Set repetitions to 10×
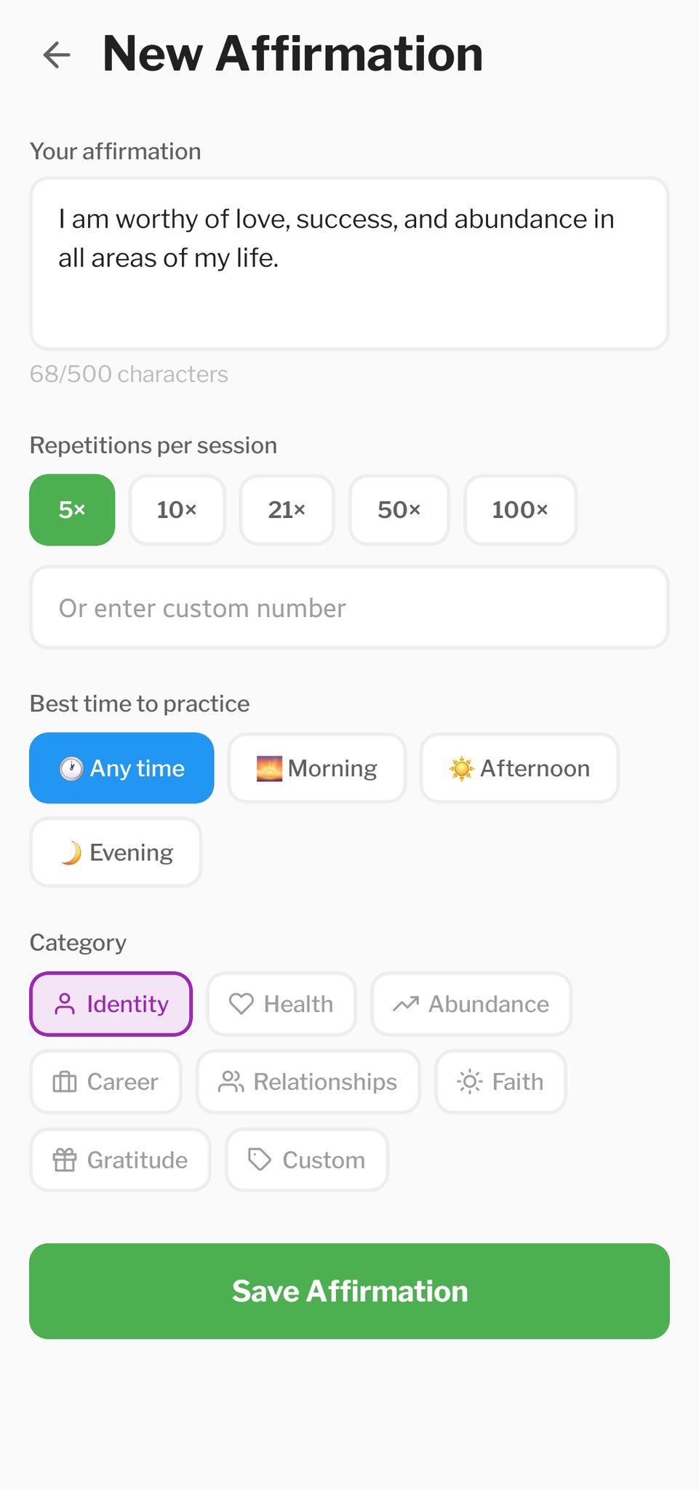 177,510
